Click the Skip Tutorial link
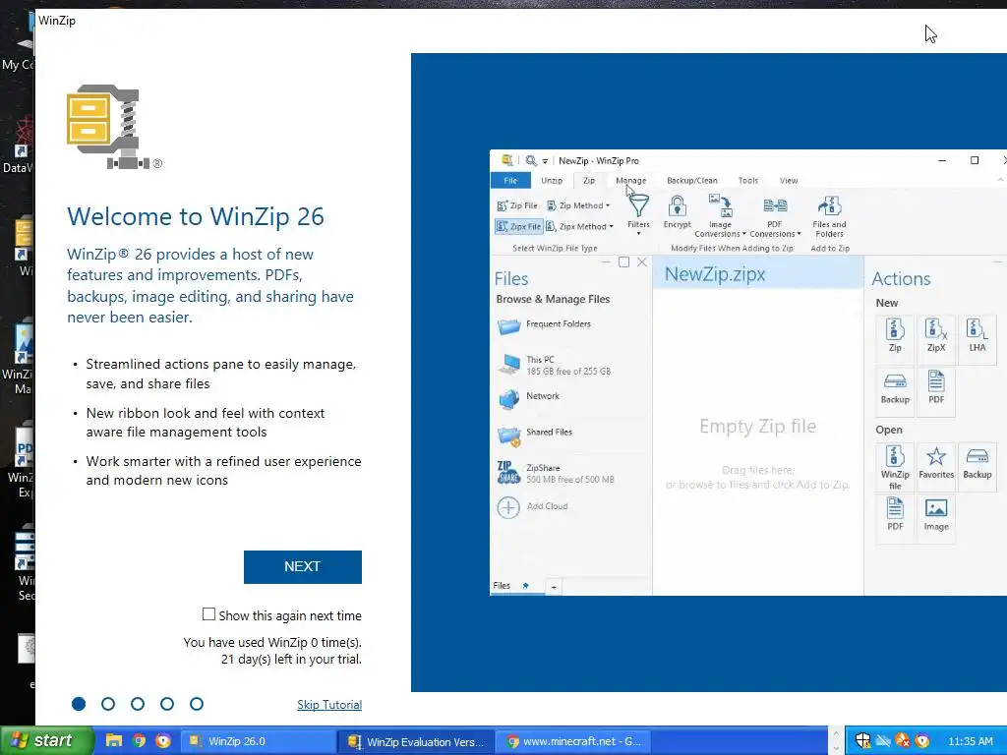The width and height of the screenshot is (1007, 755). click(x=329, y=704)
